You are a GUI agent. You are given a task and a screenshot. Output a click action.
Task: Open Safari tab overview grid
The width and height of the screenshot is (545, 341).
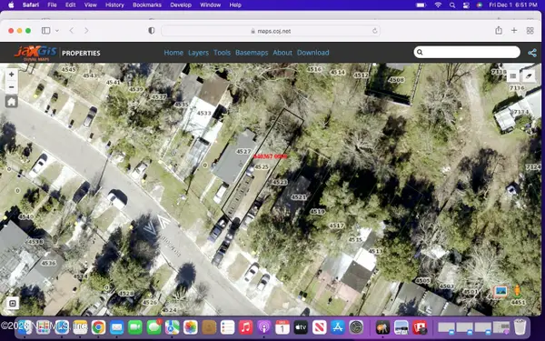point(530,31)
